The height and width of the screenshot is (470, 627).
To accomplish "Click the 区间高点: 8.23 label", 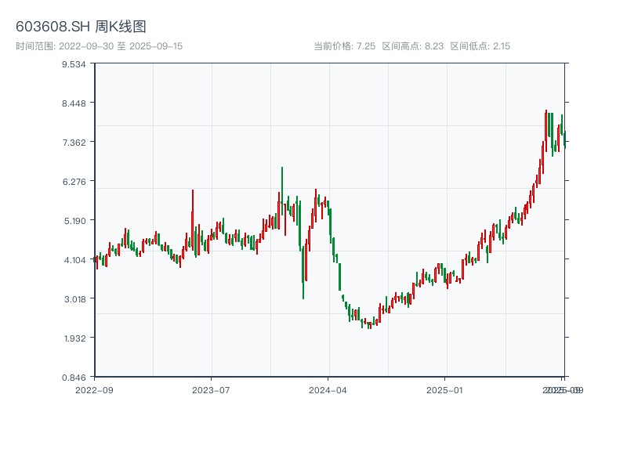I will 413,46.
